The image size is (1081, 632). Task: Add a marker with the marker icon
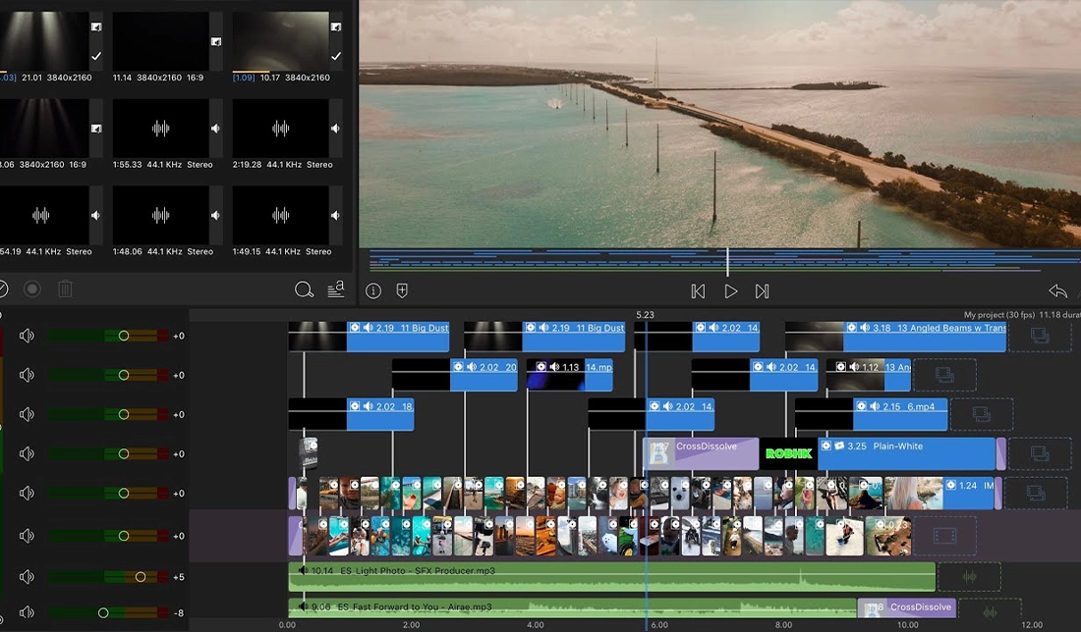(402, 290)
